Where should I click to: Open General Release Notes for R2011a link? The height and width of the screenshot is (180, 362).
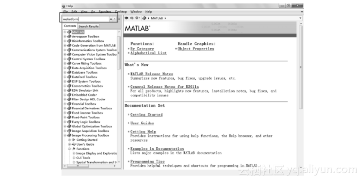click(165, 87)
